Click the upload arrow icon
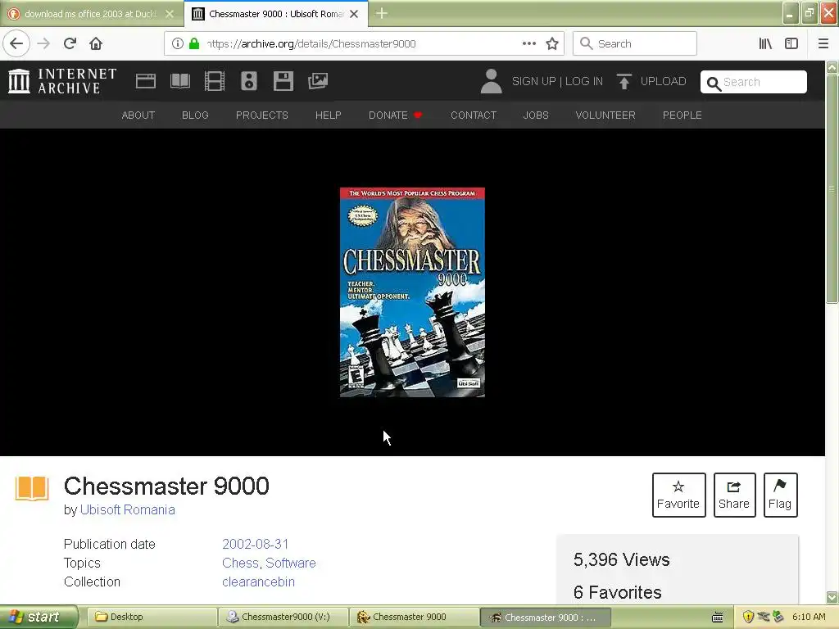This screenshot has height=629, width=839. (x=624, y=81)
